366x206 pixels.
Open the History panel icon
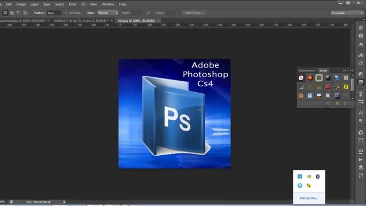point(361,176)
